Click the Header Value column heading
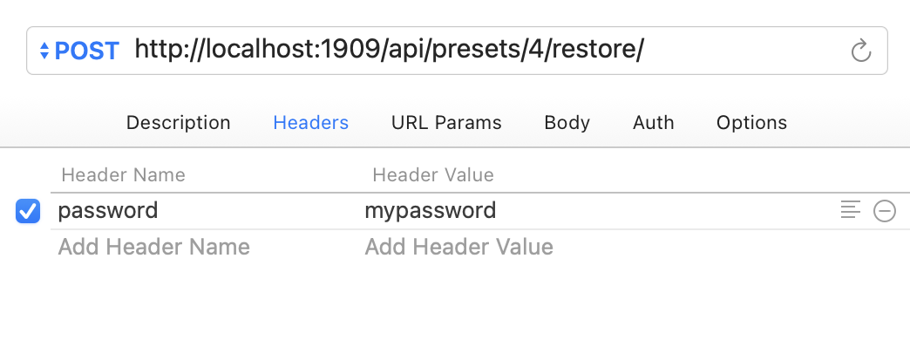The image size is (910, 340). click(433, 175)
